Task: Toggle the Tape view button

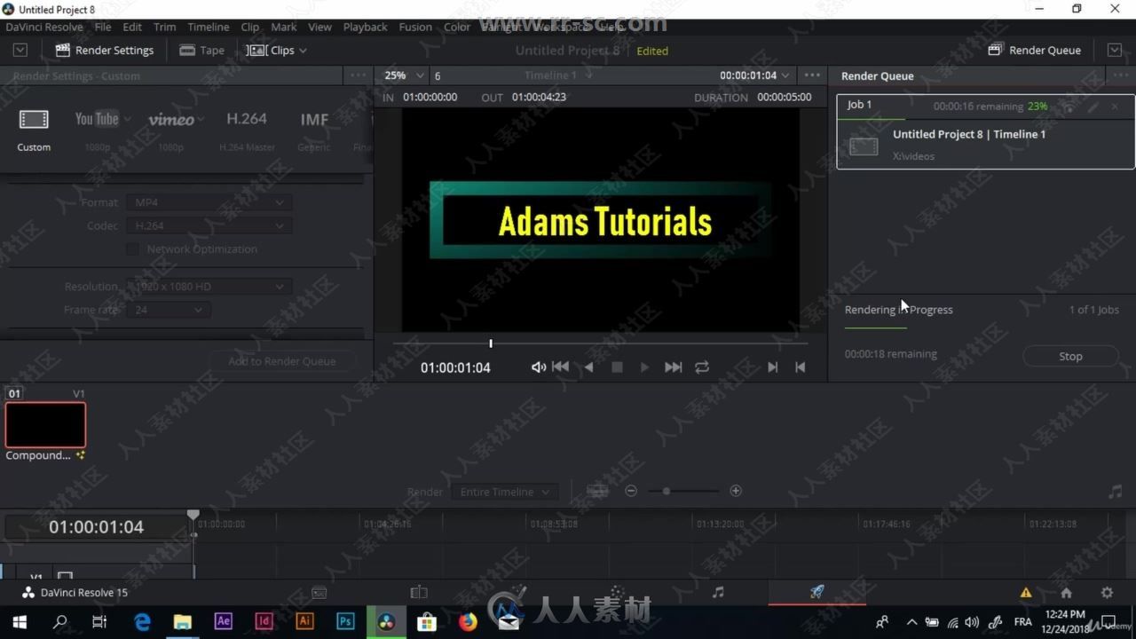Action: click(201, 51)
